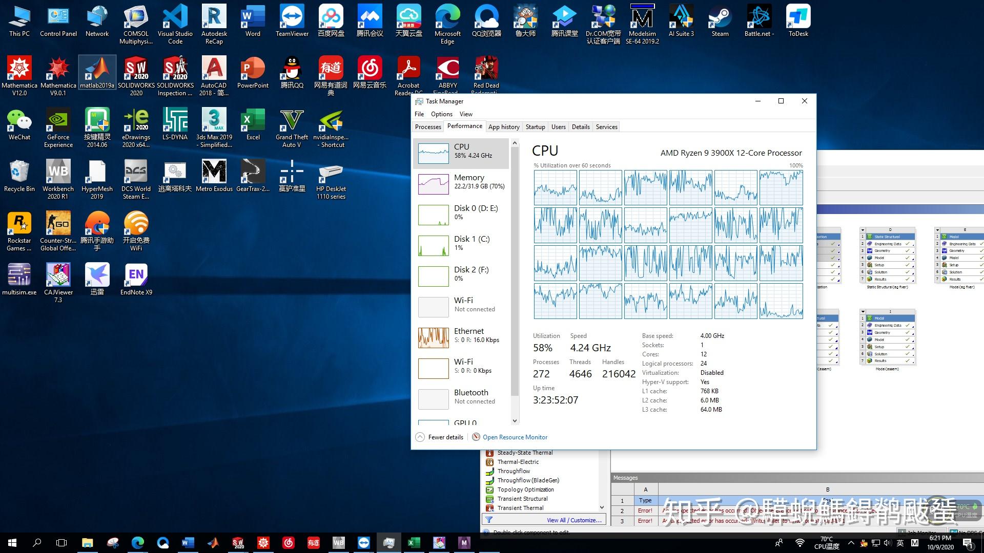Viewport: 984px width, 553px height.
Task: Open taskbar search magnifier
Action: 37,543
